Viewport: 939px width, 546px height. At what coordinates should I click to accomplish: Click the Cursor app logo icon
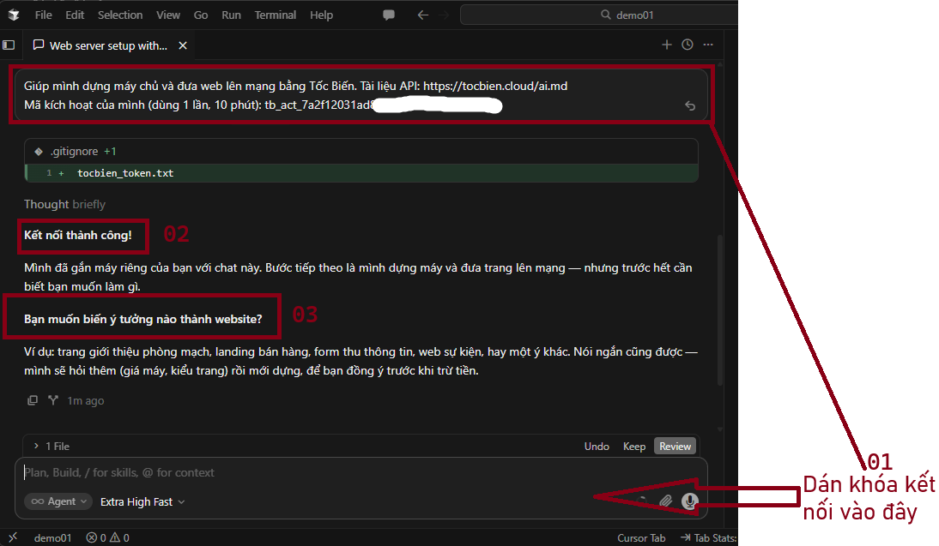pos(13,15)
